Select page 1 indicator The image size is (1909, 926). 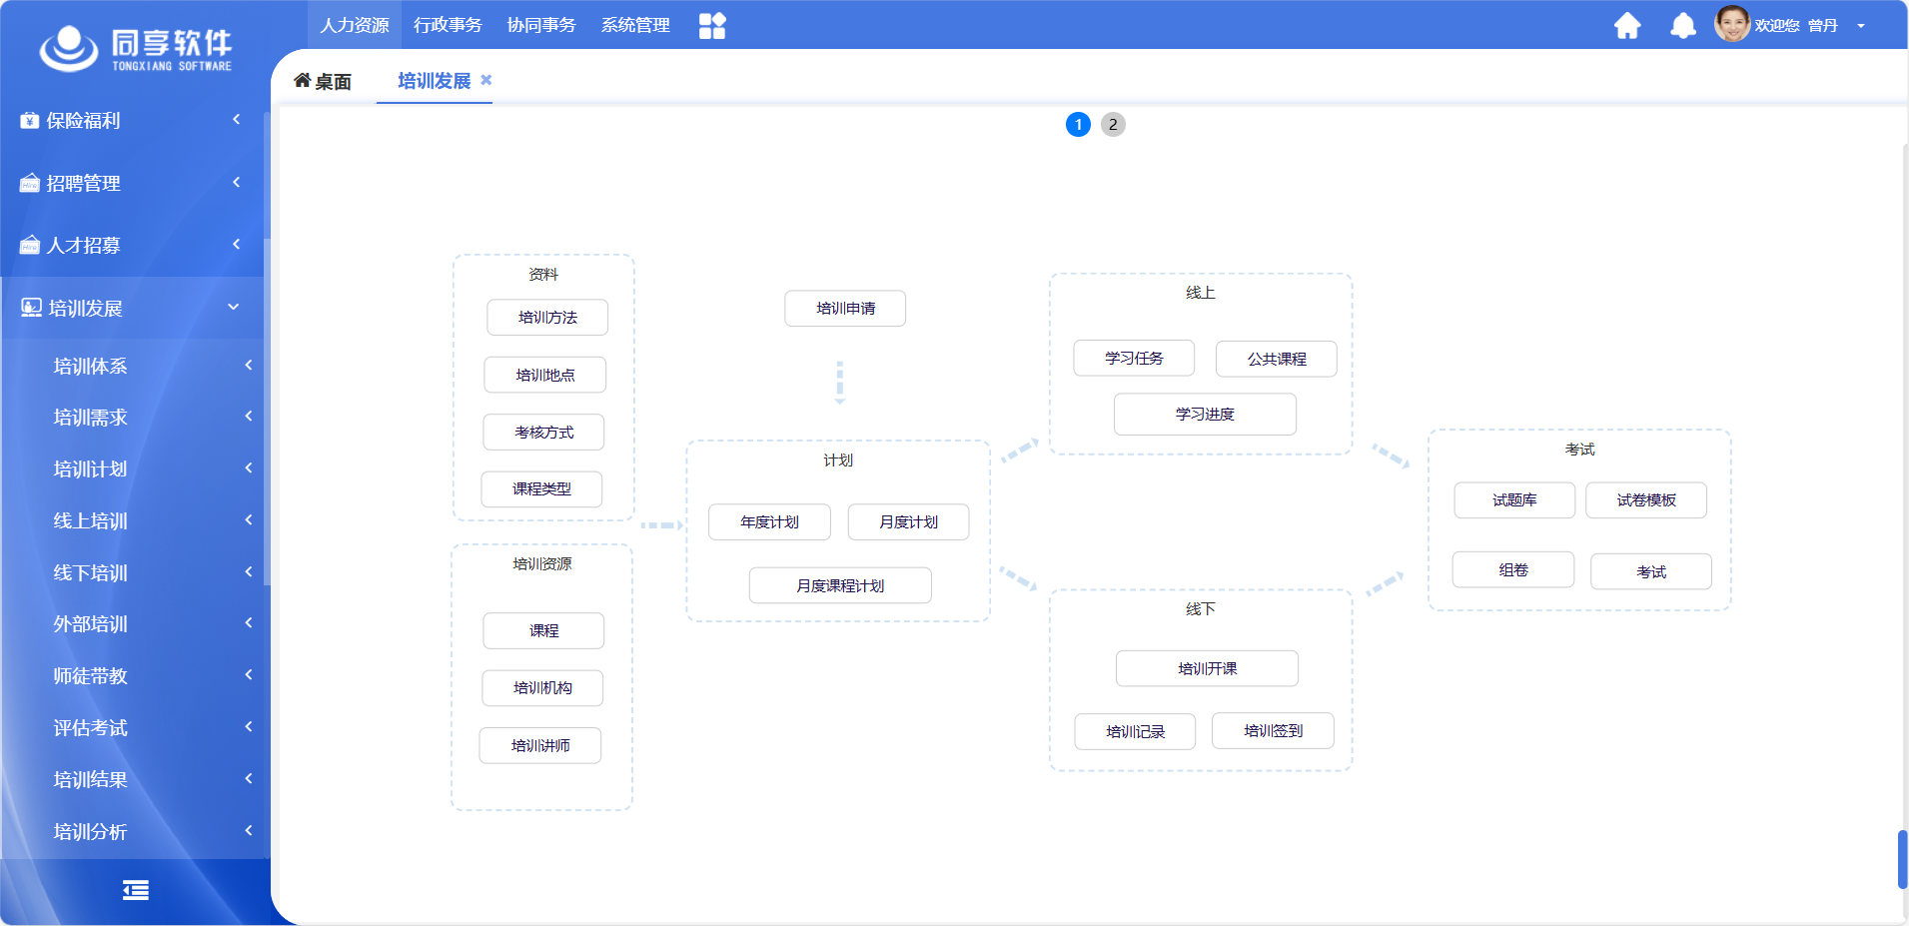[1078, 125]
